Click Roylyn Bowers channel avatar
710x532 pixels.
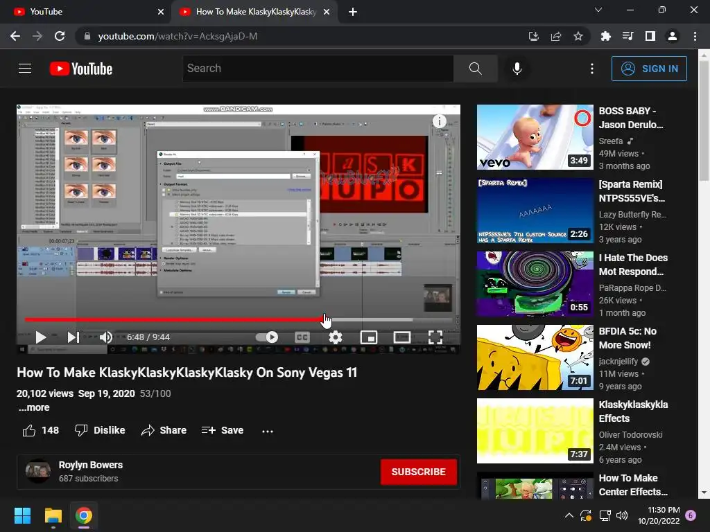pos(38,471)
